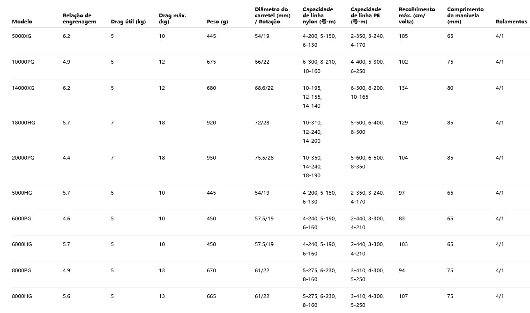The image size is (530, 313).
Task: Select the Recolhimento máx. column header
Action: tap(417, 15)
